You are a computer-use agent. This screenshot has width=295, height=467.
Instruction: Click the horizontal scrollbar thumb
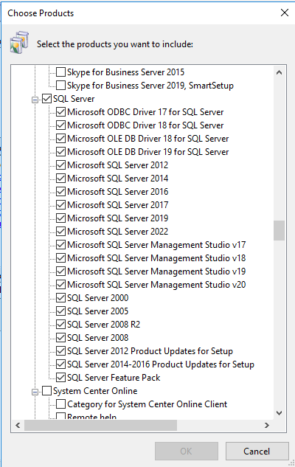tap(100, 425)
